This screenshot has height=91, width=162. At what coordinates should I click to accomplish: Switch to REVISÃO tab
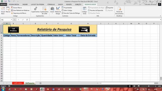point(69,5)
